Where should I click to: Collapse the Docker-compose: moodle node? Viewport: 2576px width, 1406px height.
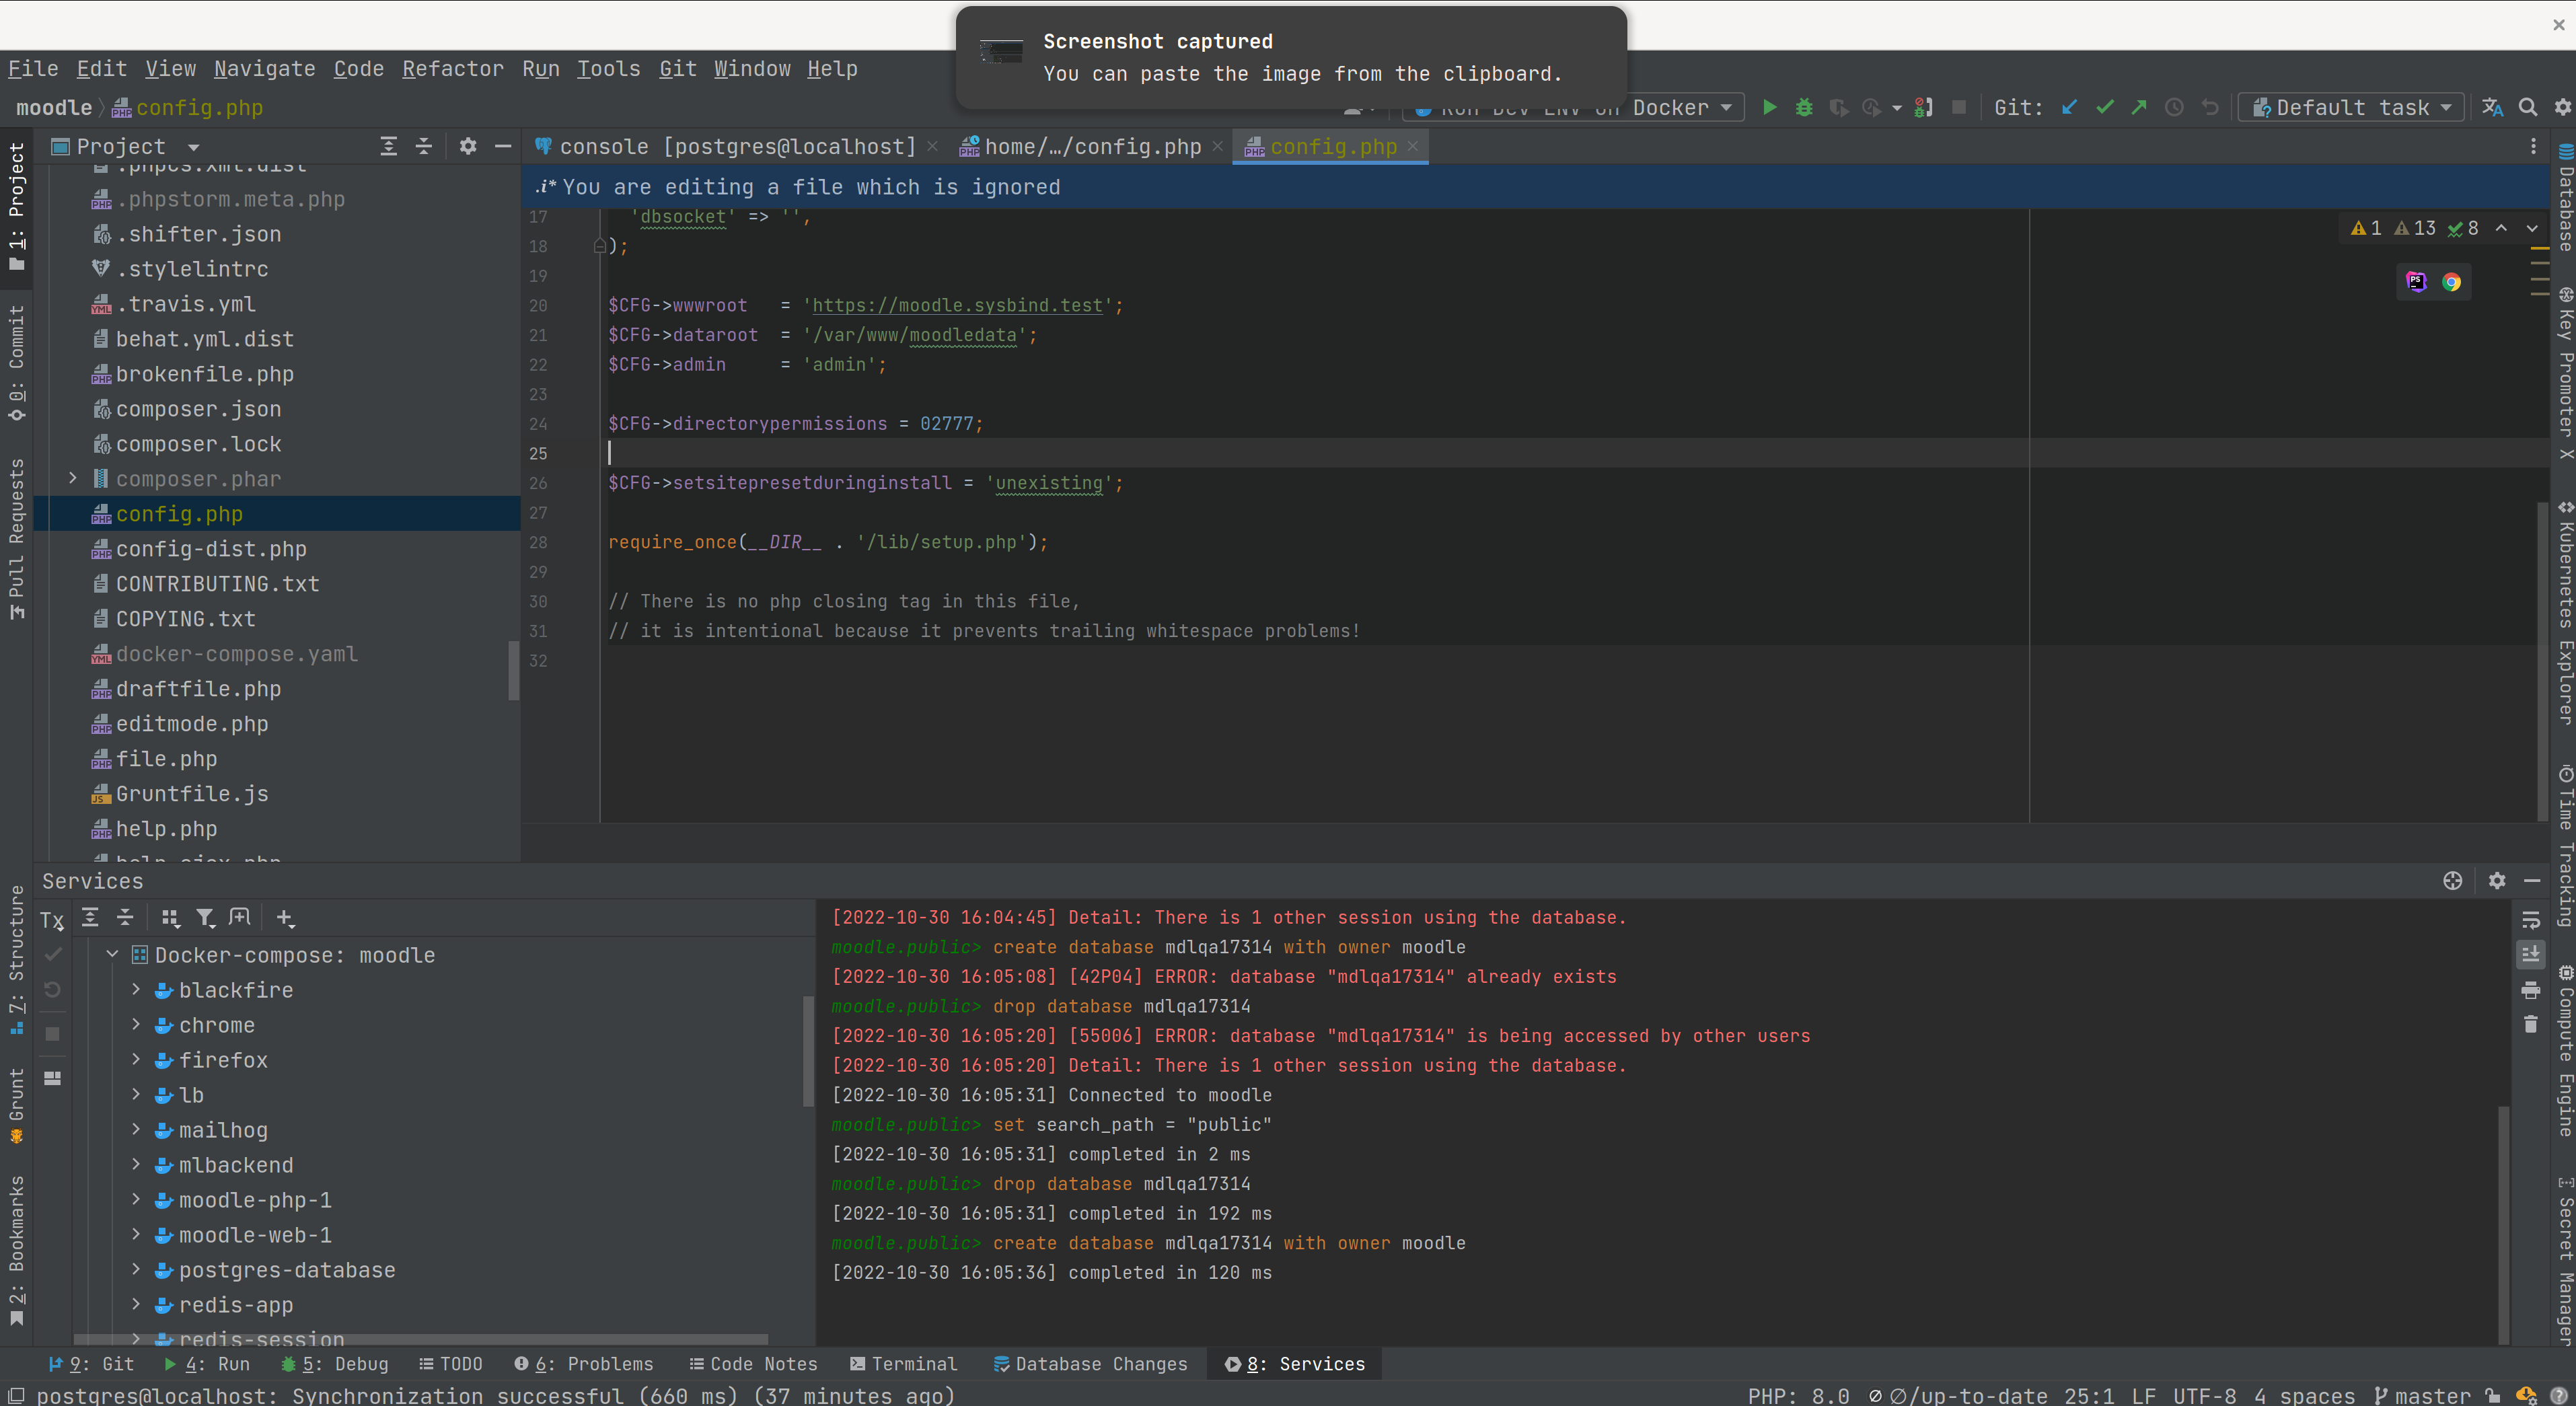click(x=113, y=955)
